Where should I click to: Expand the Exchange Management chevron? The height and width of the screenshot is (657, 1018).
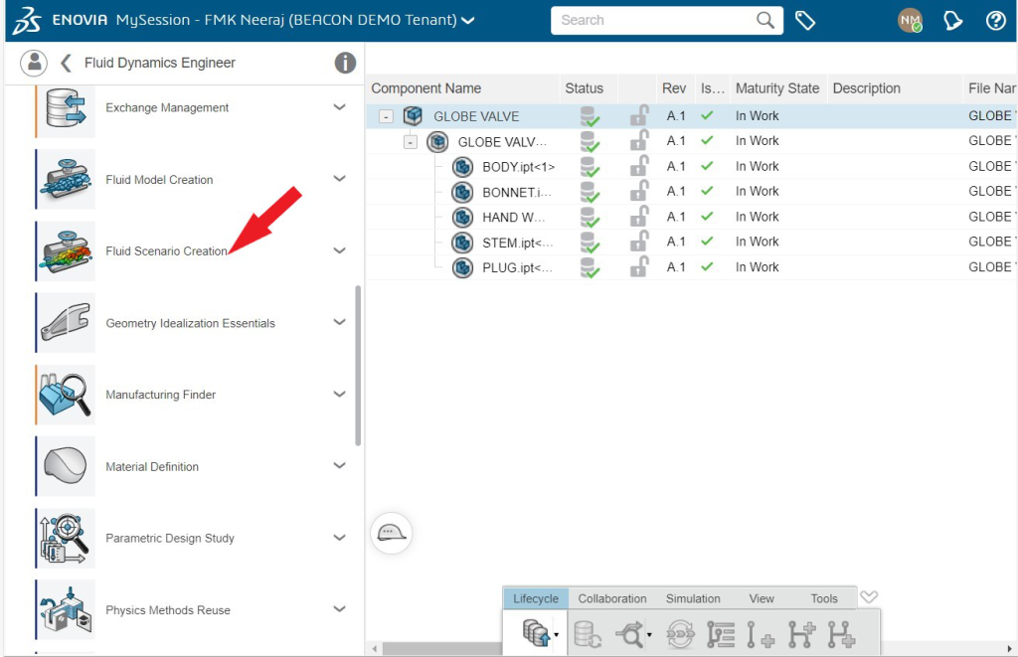coord(340,107)
